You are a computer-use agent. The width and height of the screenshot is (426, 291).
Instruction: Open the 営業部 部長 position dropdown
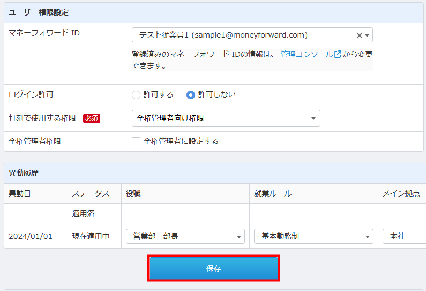coord(185,236)
